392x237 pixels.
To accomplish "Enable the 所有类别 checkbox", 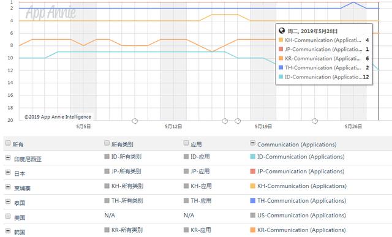I will (x=107, y=143).
